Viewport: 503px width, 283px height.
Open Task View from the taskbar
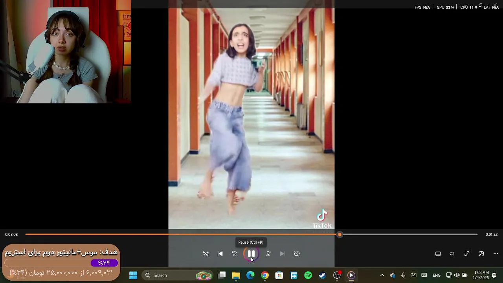(222, 275)
